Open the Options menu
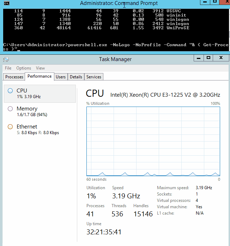 (x=24, y=68)
